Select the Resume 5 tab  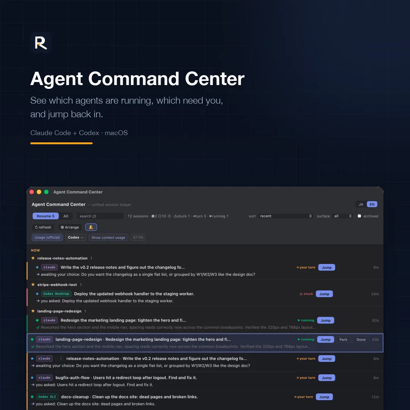point(46,216)
